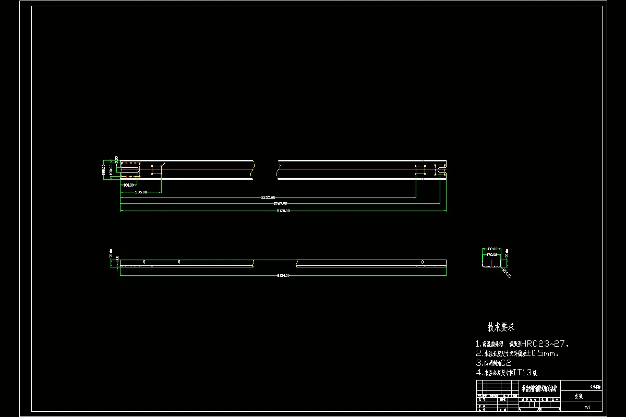
Task: Click the 支架 part name in title block
Action: click(579, 396)
